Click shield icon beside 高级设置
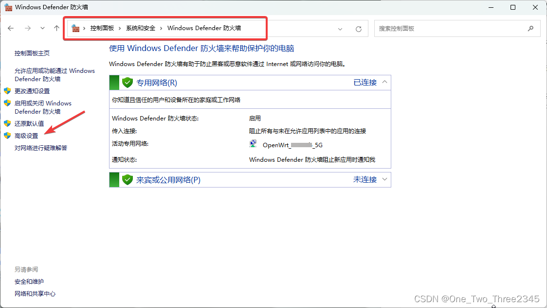547x308 pixels. (x=7, y=136)
